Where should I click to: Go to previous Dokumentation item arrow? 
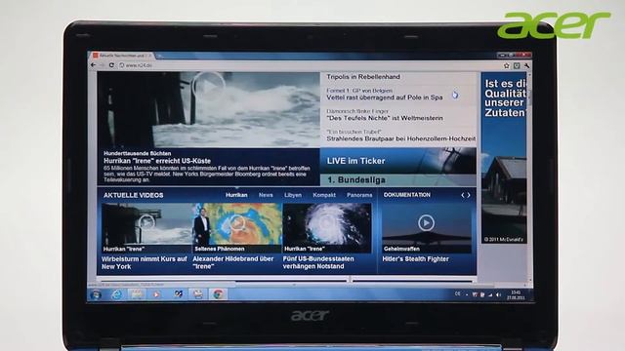(463, 195)
